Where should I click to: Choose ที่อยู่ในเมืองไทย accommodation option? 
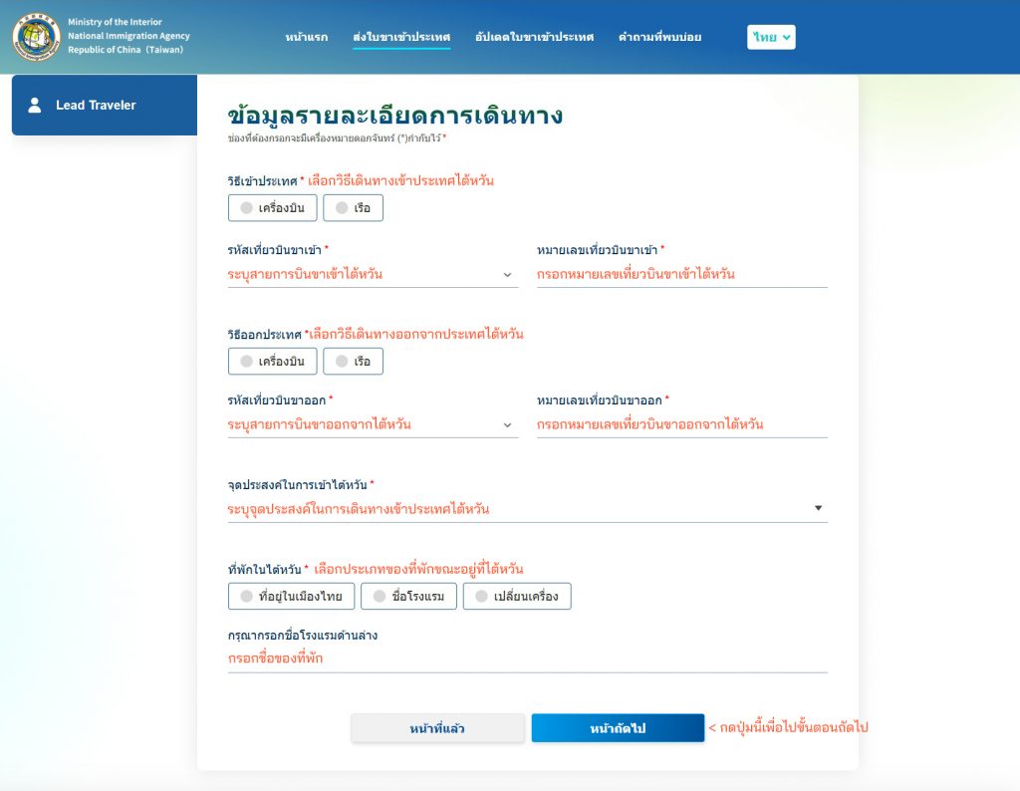point(291,597)
